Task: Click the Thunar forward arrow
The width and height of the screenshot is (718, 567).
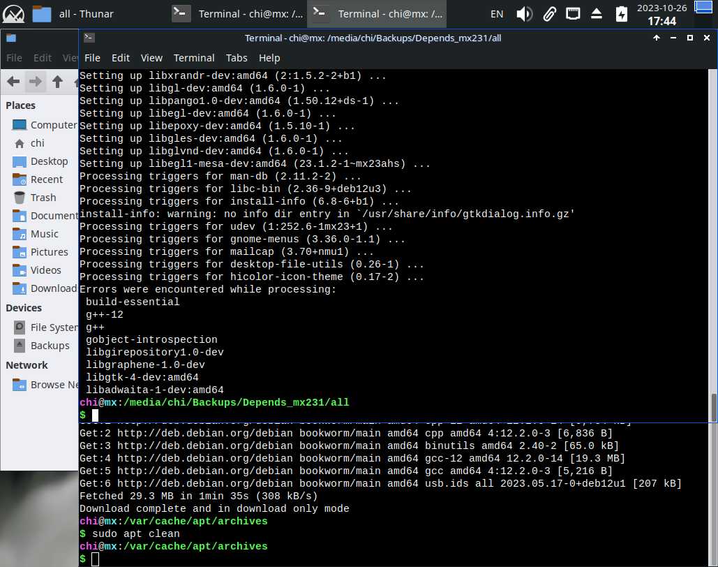Action: 35,82
